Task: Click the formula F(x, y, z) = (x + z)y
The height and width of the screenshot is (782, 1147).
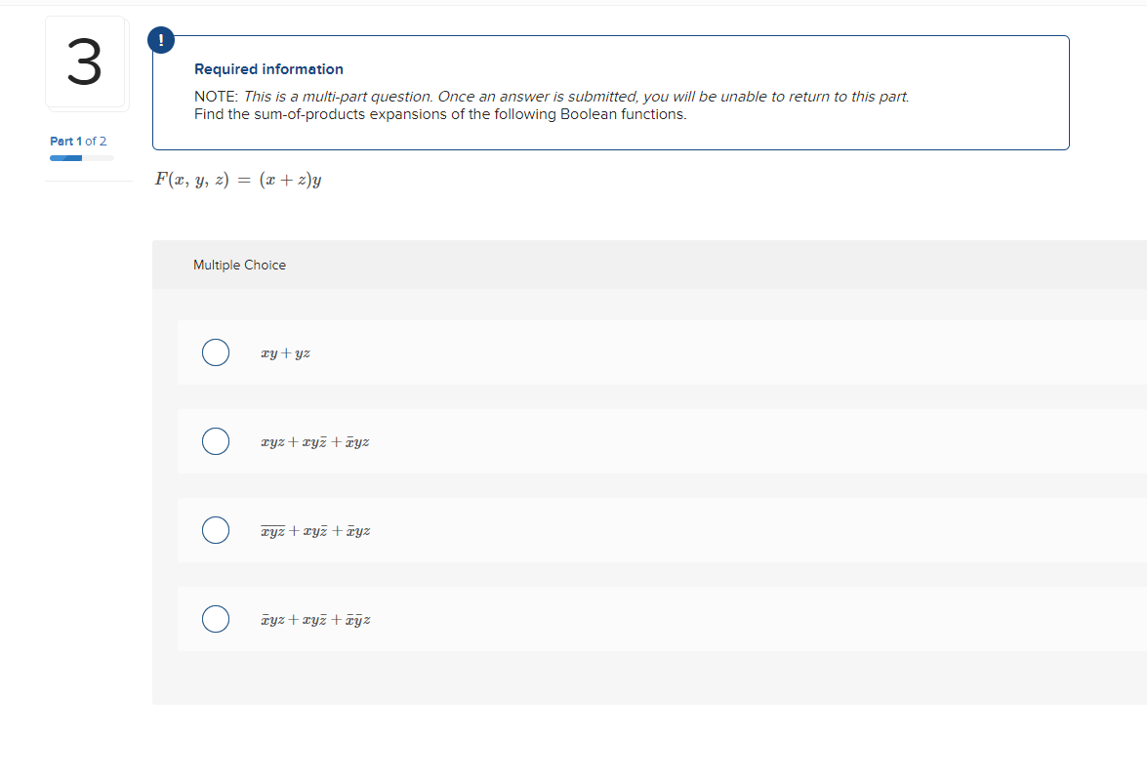Action: (239, 179)
